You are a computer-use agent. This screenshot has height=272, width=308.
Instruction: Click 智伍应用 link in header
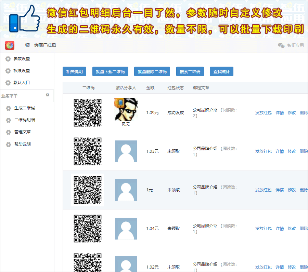pyautogui.click(x=295, y=45)
